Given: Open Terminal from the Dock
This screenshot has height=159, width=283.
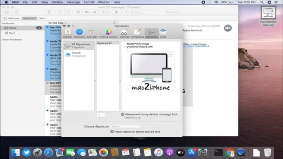Looking at the screenshot, I should tap(218, 152).
